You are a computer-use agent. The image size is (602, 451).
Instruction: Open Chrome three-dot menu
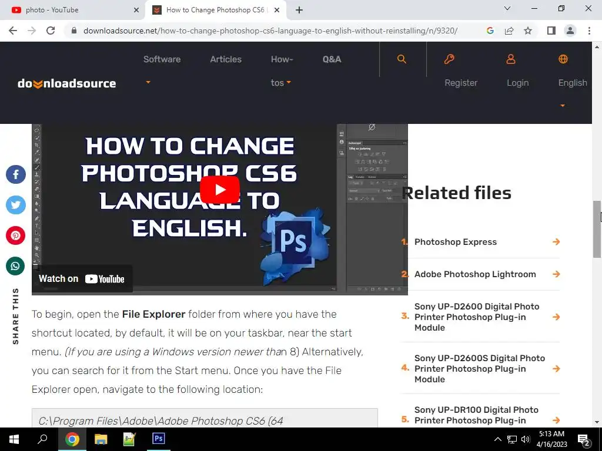tap(589, 31)
